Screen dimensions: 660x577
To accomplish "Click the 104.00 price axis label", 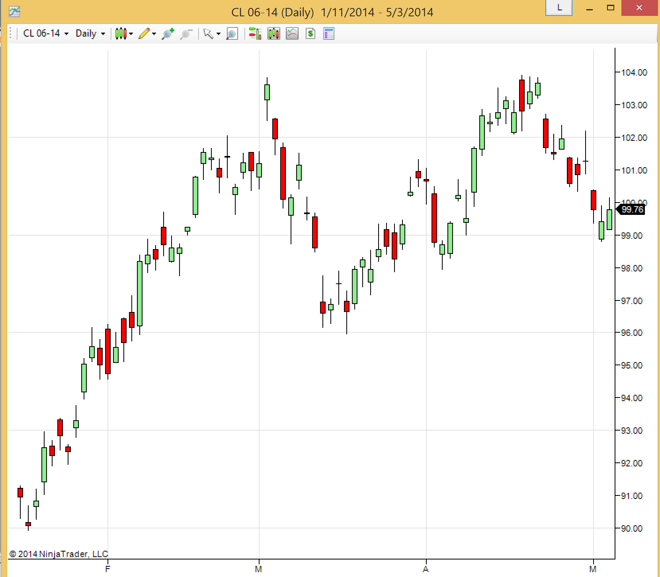I will (634, 72).
